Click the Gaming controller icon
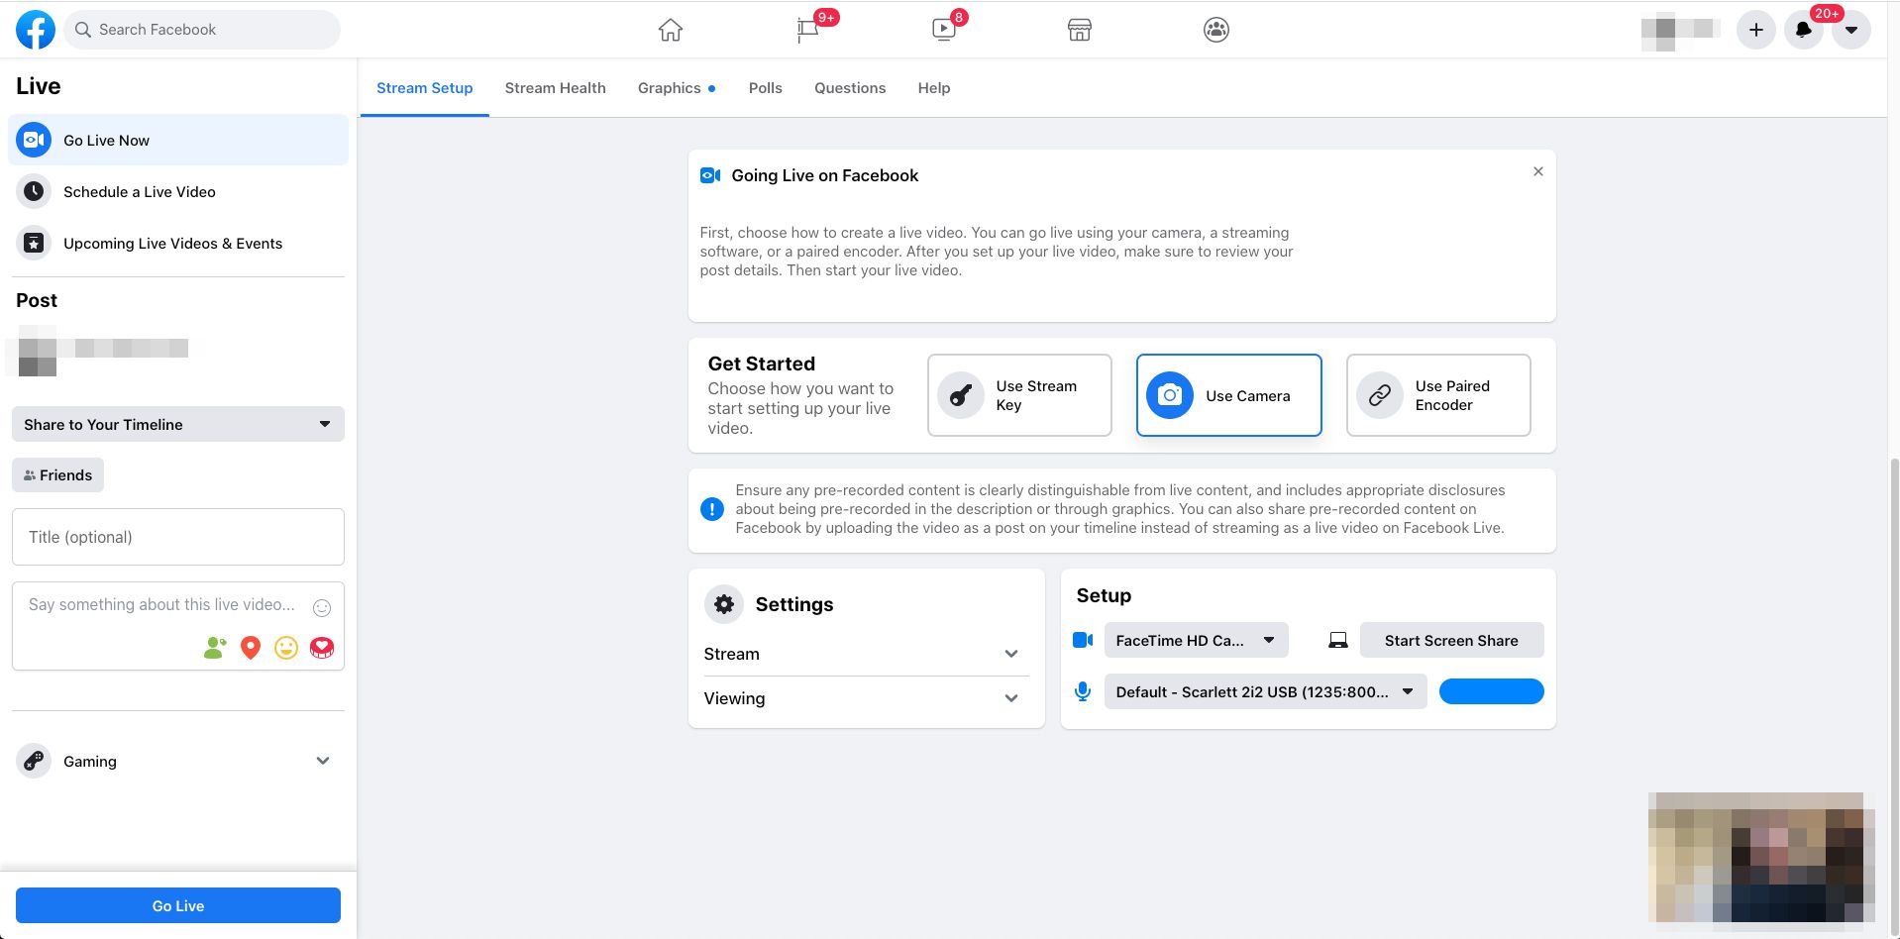1900x939 pixels. click(x=34, y=761)
